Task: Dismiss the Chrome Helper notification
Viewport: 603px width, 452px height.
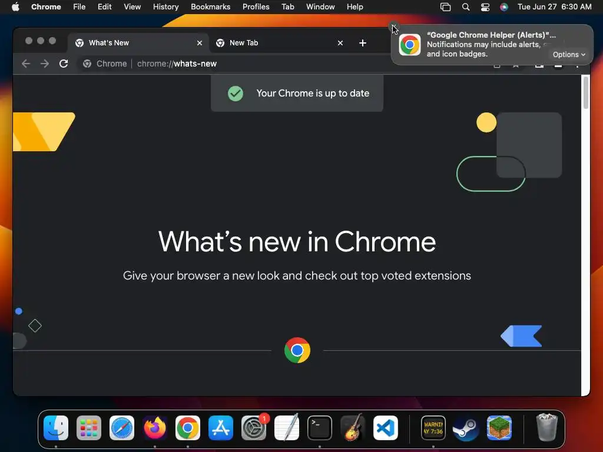Action: click(394, 27)
